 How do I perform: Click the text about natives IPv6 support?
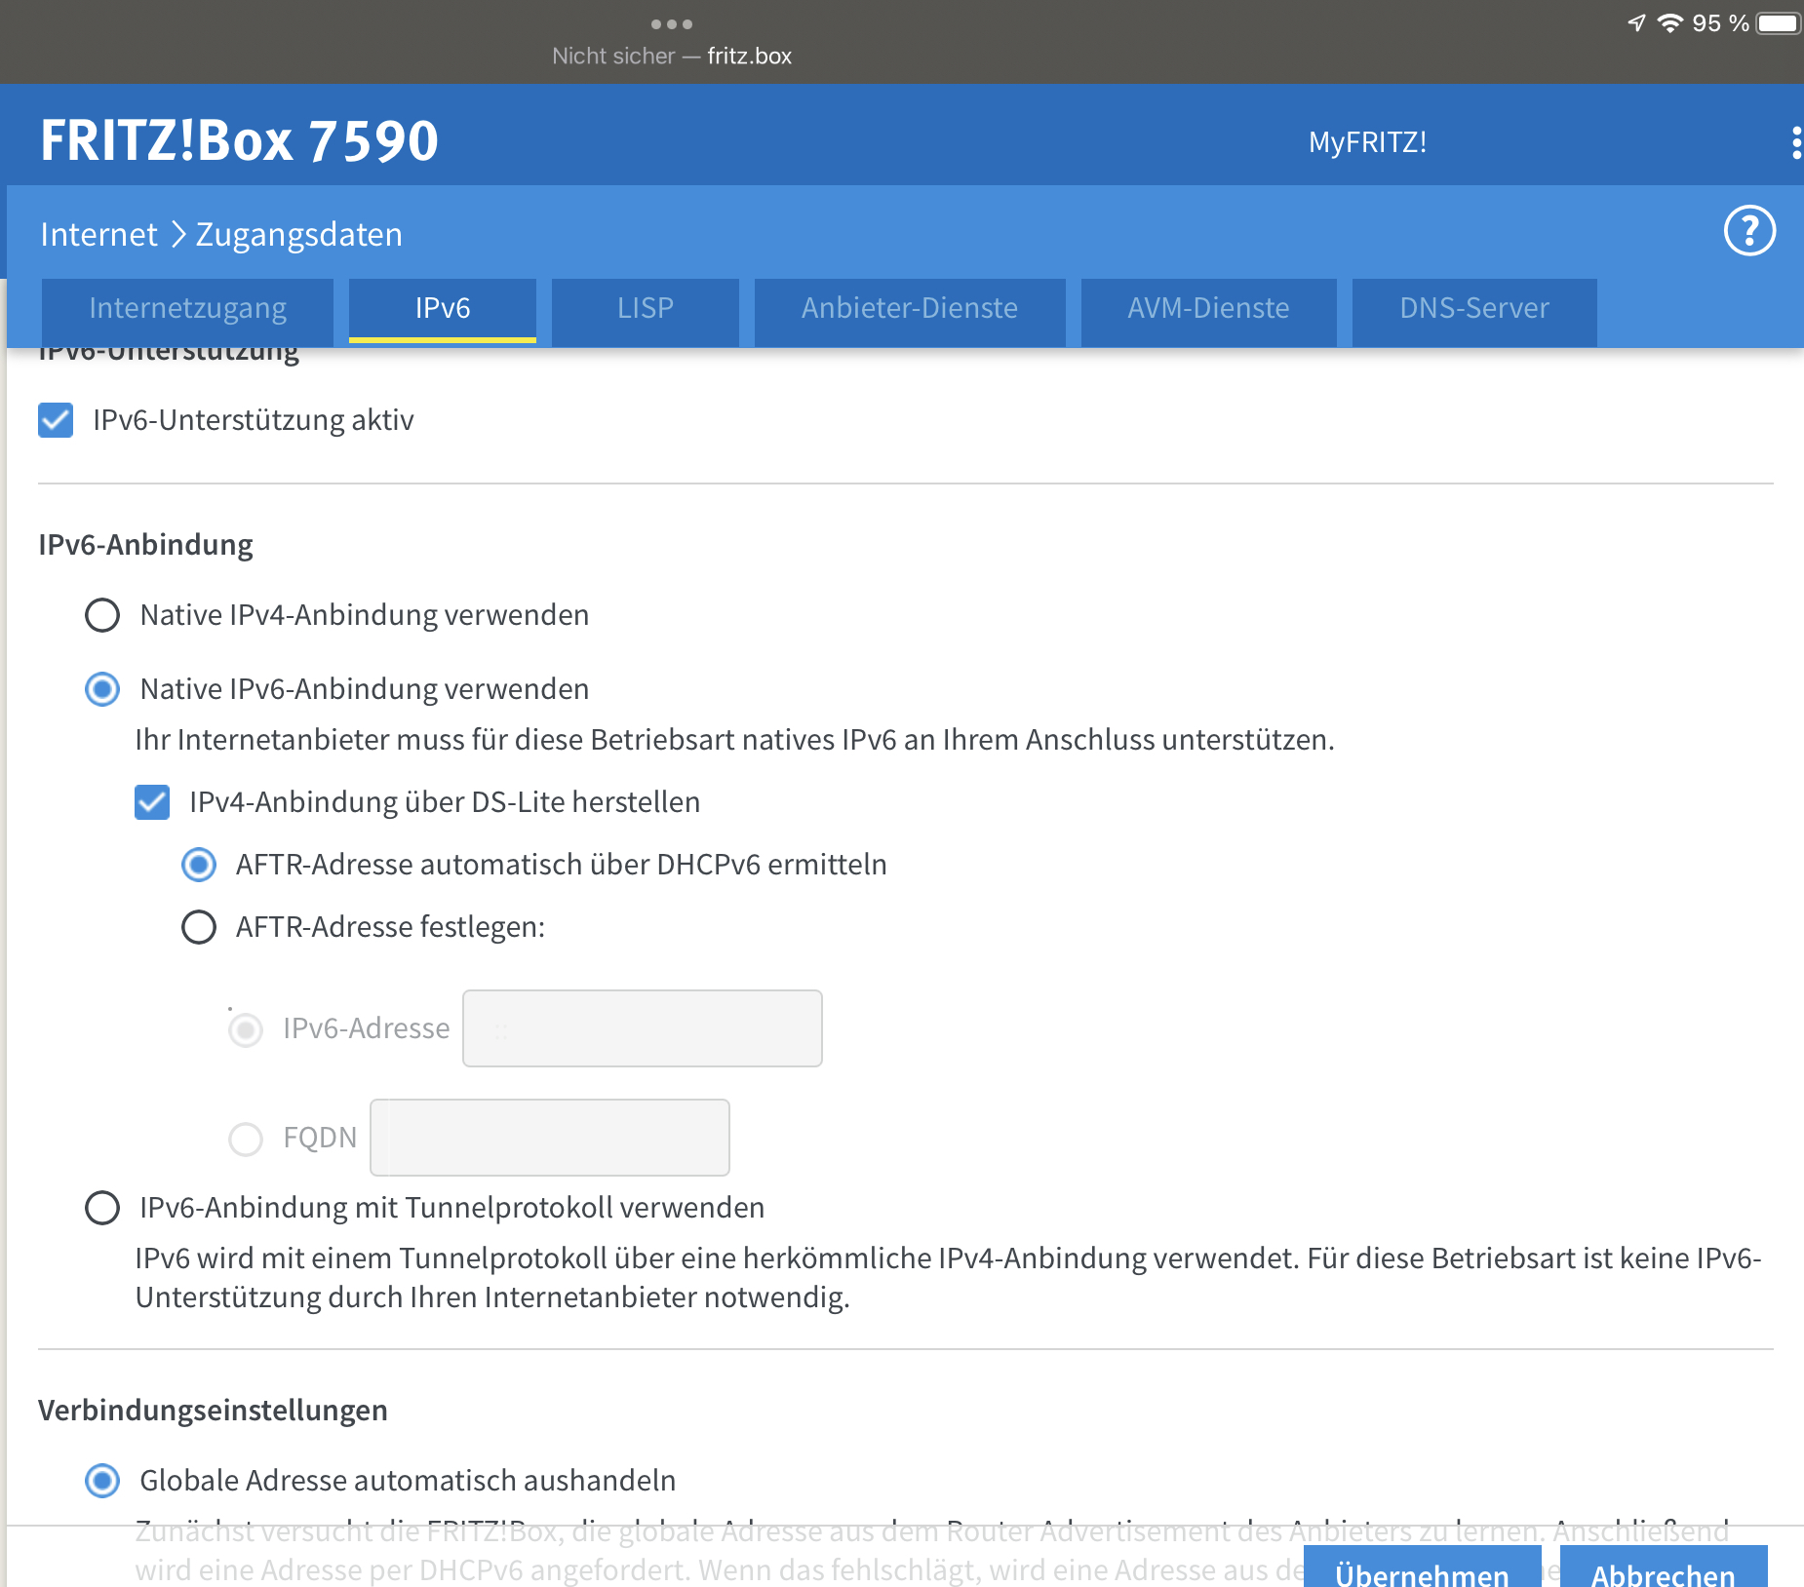click(734, 740)
